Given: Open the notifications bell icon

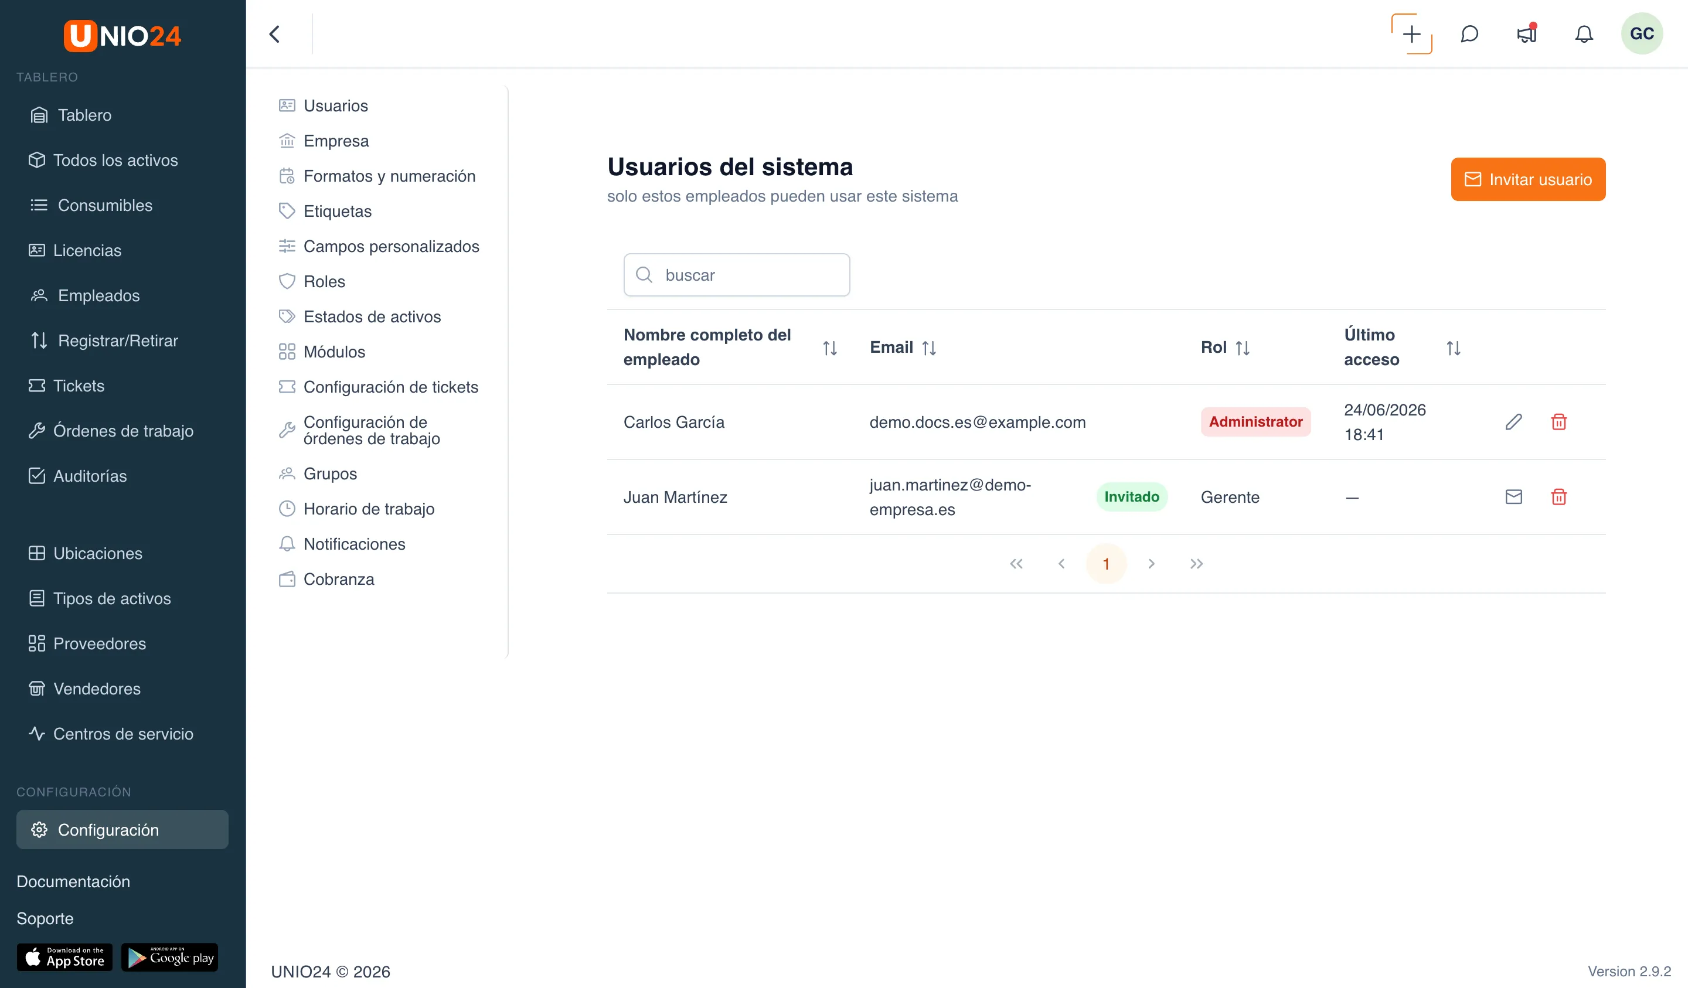Looking at the screenshot, I should coord(1584,34).
